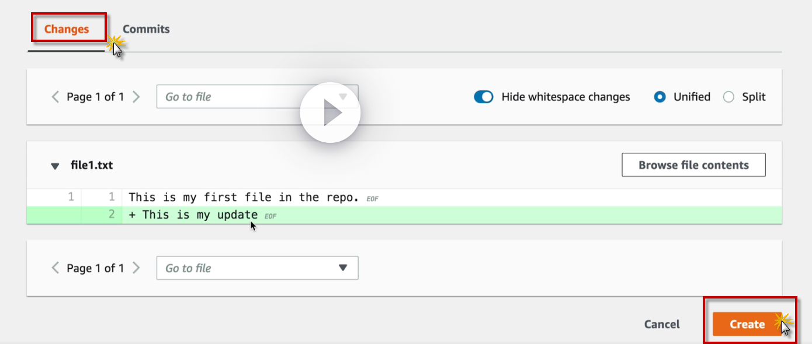This screenshot has width=812, height=344.
Task: Open the bottom Go to file dropdown
Action: pos(257,268)
